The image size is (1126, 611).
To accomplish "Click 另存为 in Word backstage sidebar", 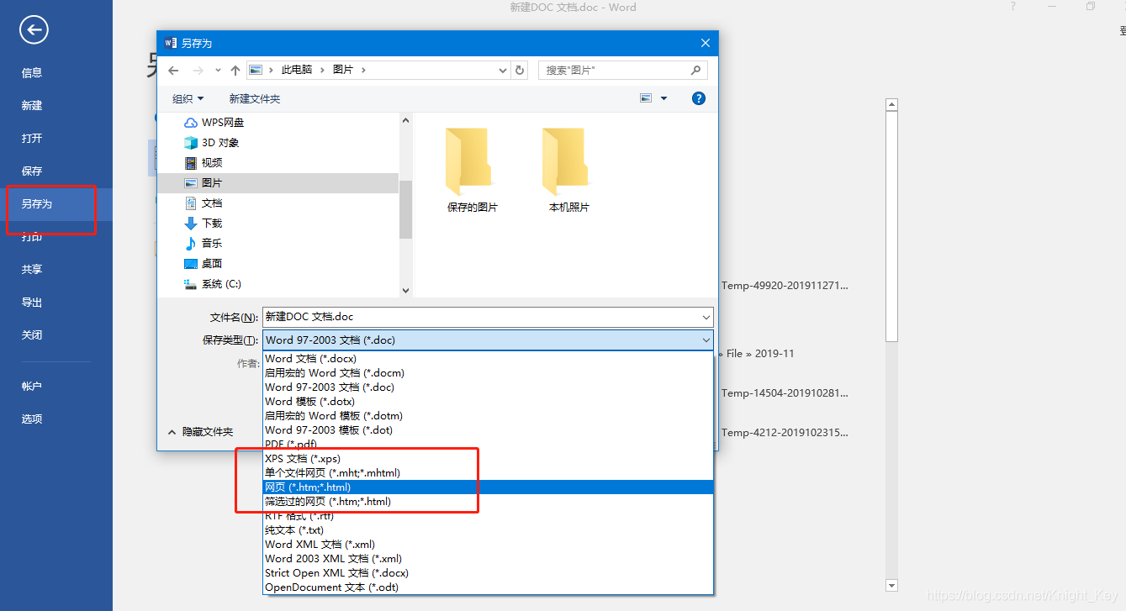I will pyautogui.click(x=56, y=204).
